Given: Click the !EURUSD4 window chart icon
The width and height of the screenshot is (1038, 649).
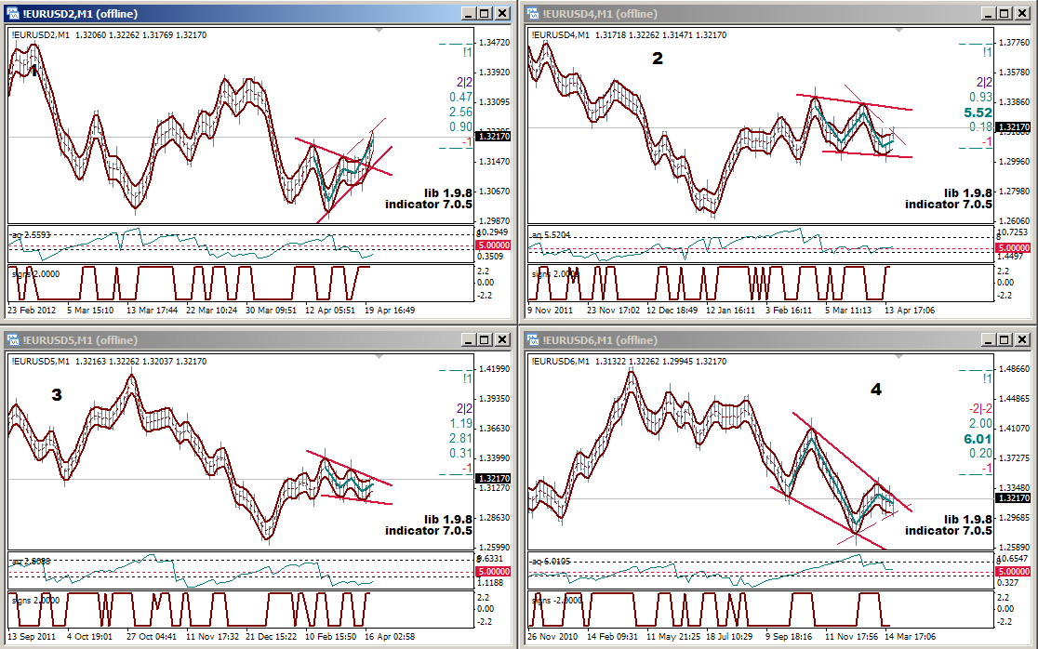Looking at the screenshot, I should coord(532,13).
